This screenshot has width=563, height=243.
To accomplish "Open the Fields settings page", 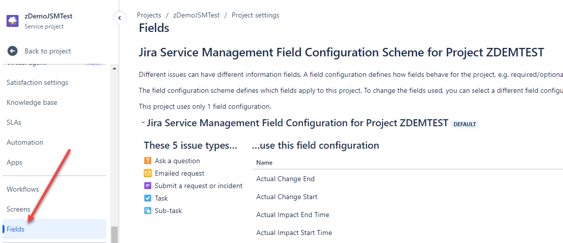I will pos(16,229).
